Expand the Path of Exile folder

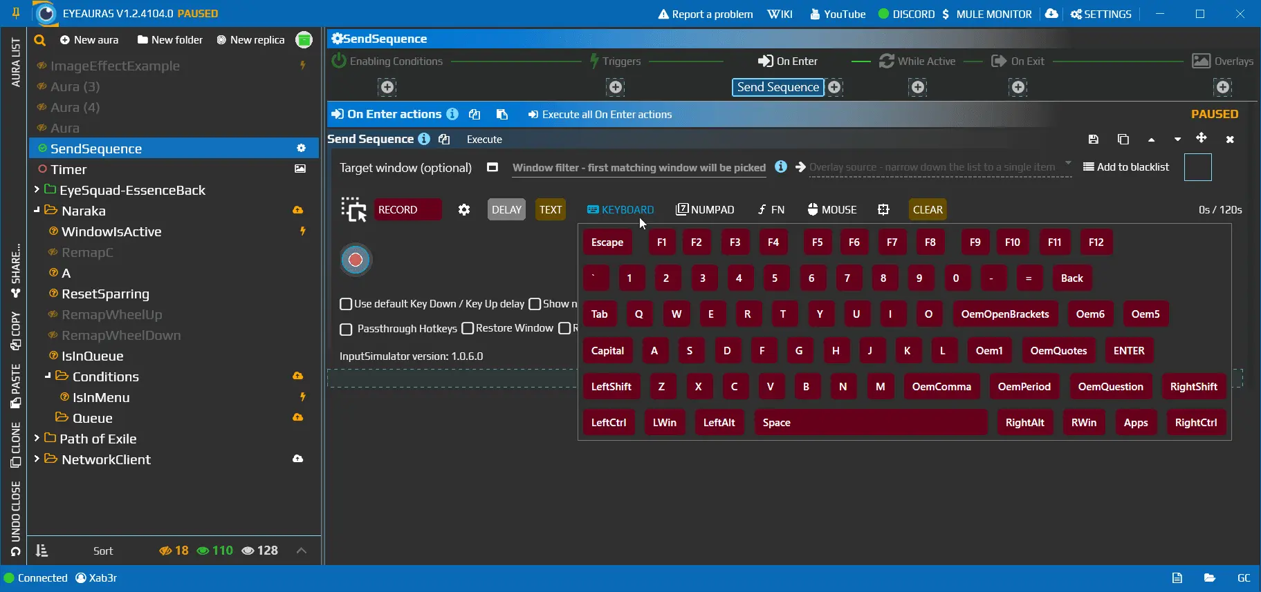tap(37, 438)
